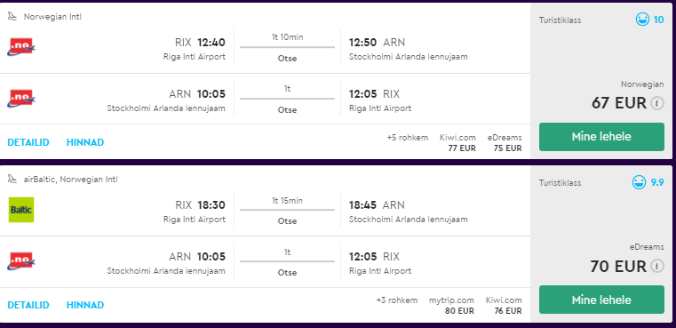Click the smiley rating icon showing 9.9
676x328 pixels.
tap(640, 182)
